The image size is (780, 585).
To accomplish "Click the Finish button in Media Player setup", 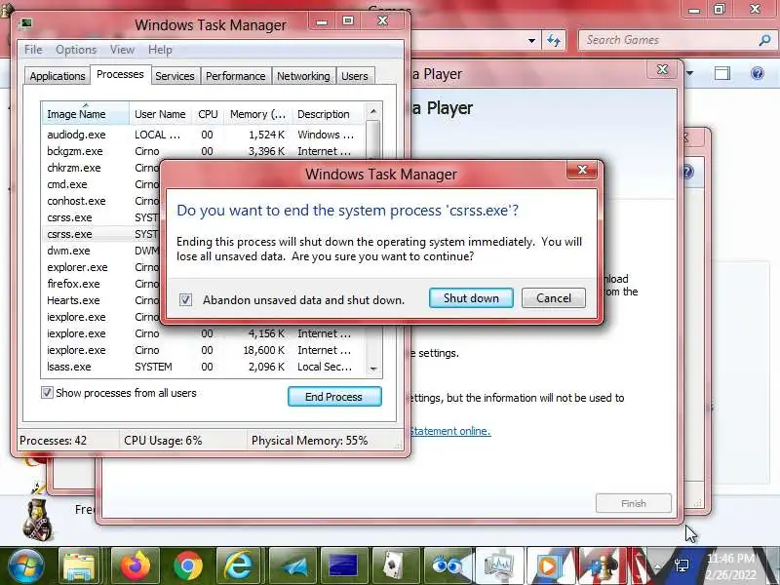I will coord(633,503).
